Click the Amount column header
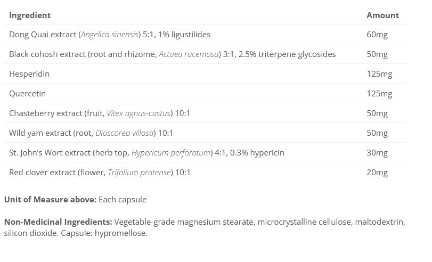This screenshot has width=432, height=262. point(382,15)
